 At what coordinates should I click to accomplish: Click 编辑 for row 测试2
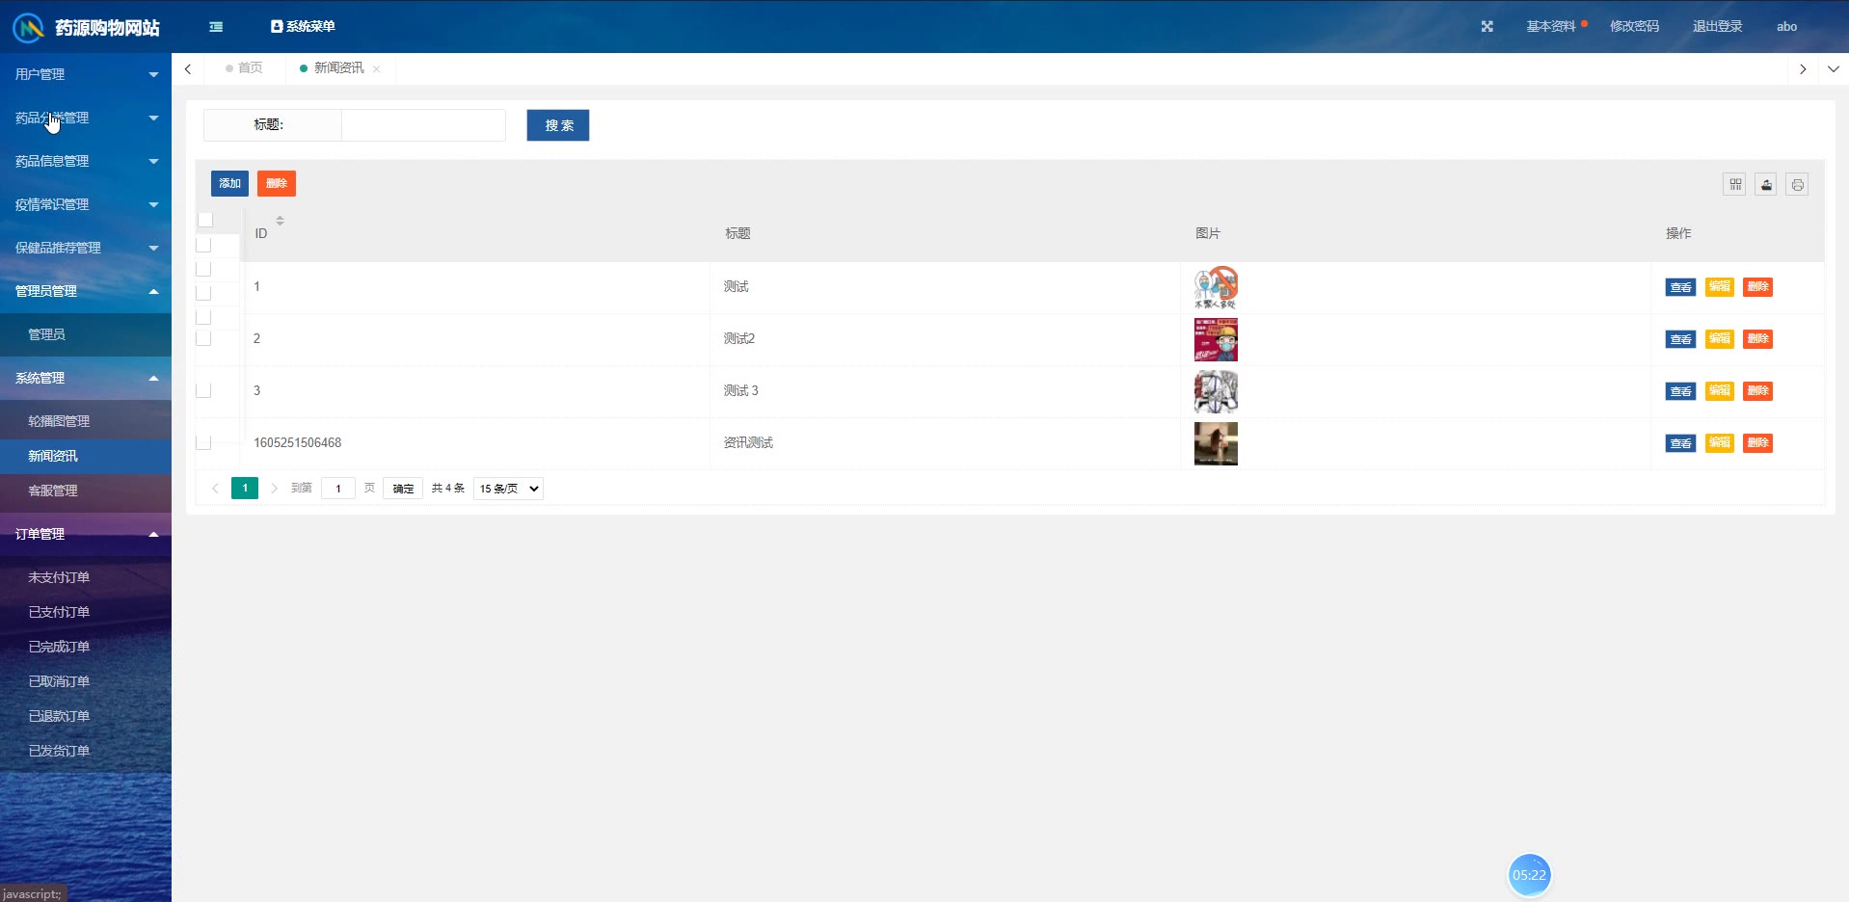1719,339
